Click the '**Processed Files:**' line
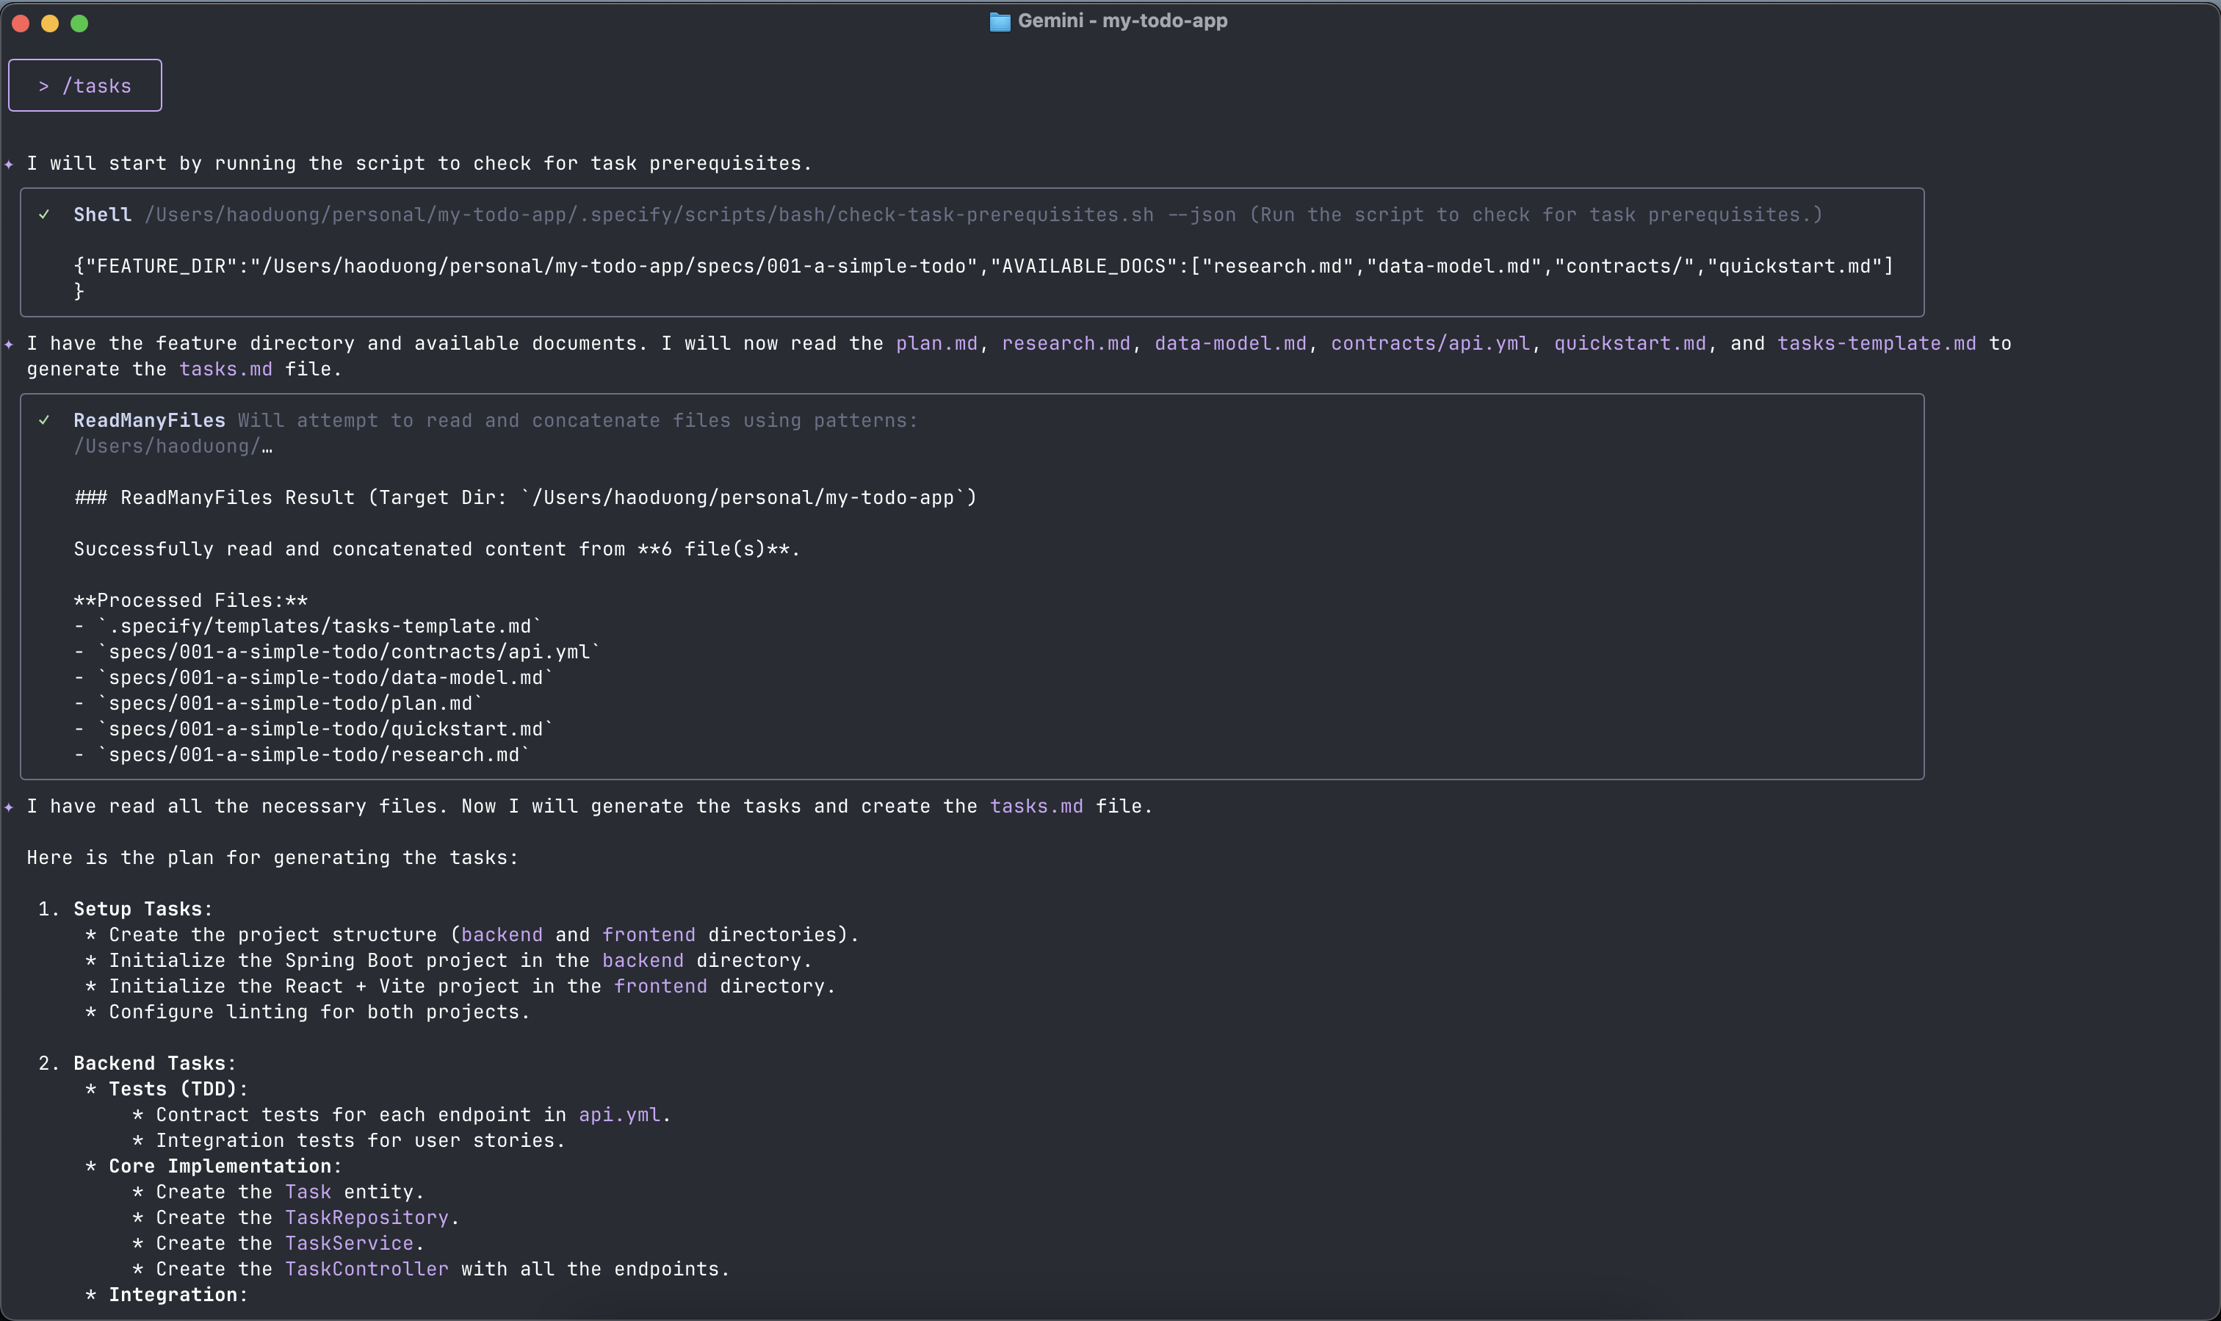 (190, 601)
